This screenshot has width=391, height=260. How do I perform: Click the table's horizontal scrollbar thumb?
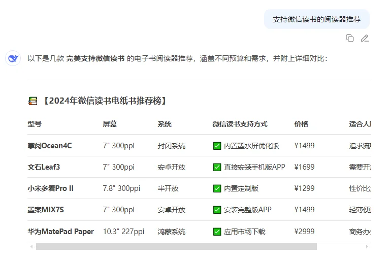[x=176, y=246]
